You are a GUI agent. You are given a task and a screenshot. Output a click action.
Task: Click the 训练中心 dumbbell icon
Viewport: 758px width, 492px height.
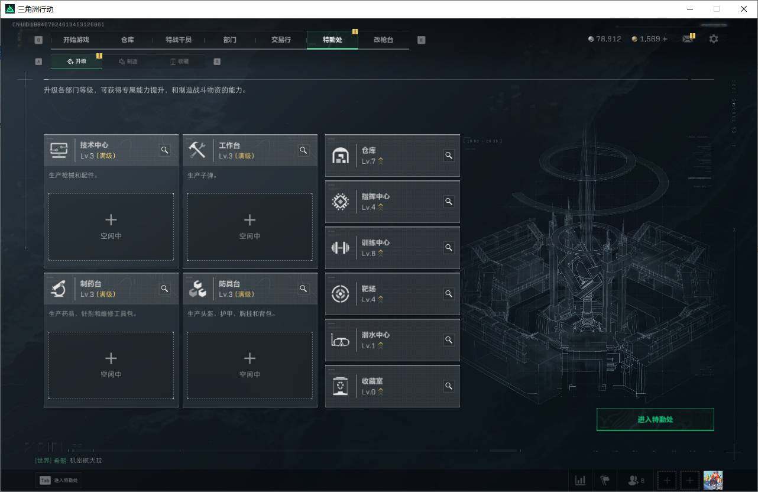coord(340,248)
